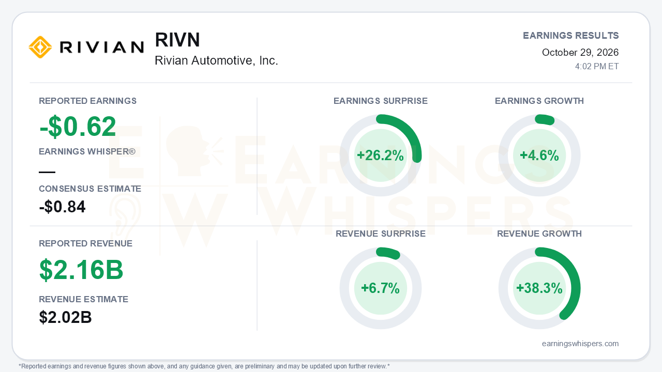This screenshot has width=662, height=372.
Task: Click the preliminary figures disclaimer footnote
Action: click(x=204, y=366)
